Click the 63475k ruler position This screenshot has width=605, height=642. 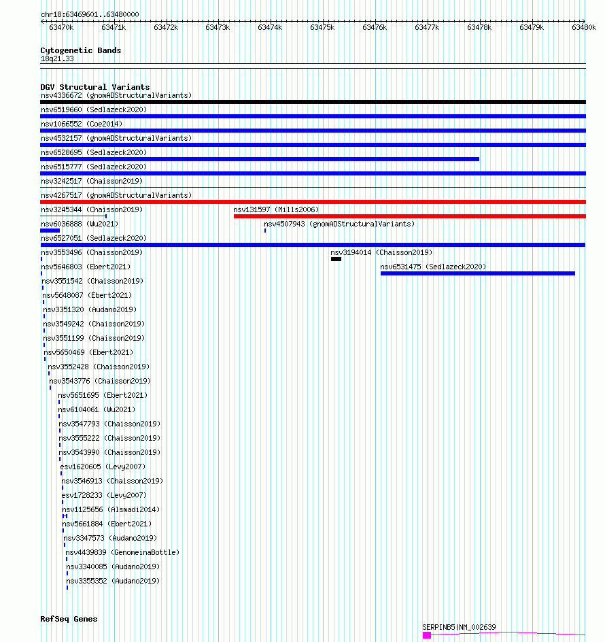pyautogui.click(x=322, y=27)
